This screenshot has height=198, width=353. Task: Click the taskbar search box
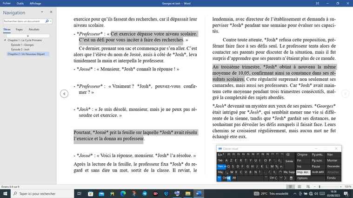(42, 193)
